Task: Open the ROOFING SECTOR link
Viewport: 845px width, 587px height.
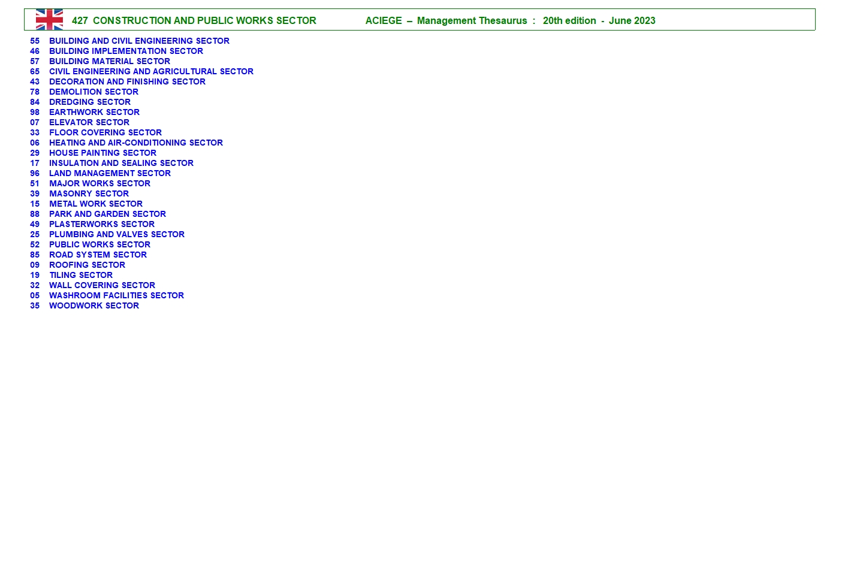Action: tap(87, 265)
